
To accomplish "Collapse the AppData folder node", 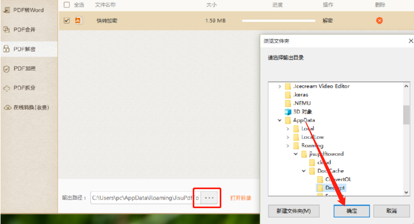I will coord(280,120).
